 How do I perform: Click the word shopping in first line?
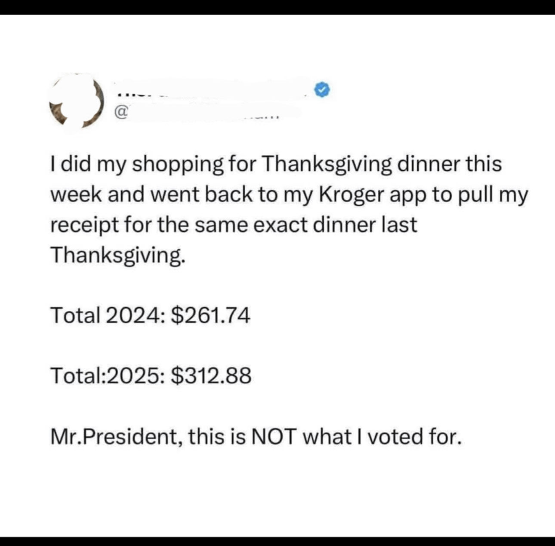click(178, 165)
